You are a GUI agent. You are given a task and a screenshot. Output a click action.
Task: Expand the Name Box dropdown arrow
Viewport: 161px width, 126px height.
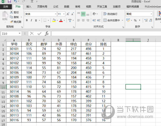[20, 34]
